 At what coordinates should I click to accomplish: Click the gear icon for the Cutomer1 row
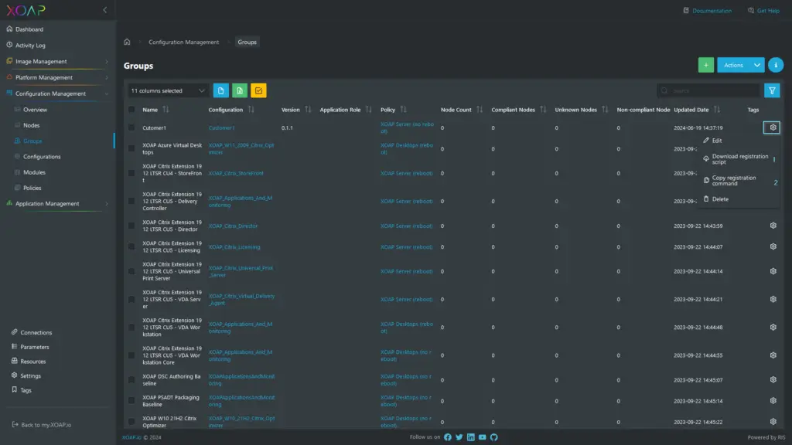772,127
